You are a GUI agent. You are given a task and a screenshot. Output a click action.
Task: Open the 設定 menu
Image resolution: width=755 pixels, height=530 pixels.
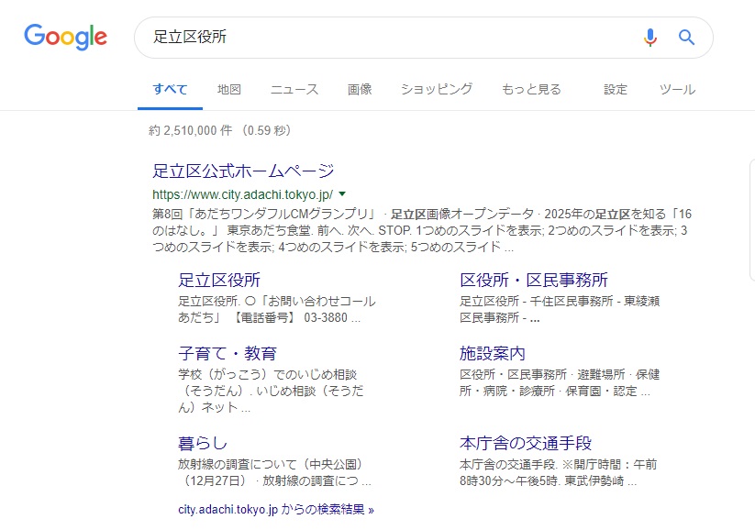tap(616, 89)
